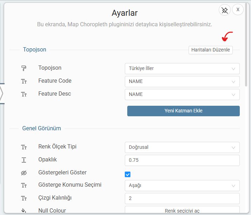Open the Null Colour Renk seçiciyi aç picker
The height and width of the screenshot is (215, 251).
(x=182, y=210)
